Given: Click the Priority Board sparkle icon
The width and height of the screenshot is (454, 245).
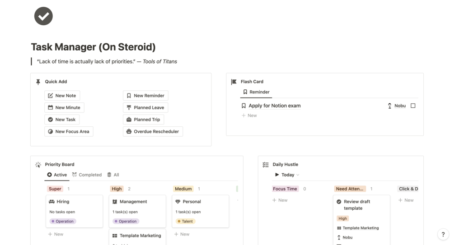Looking at the screenshot, I should pyautogui.click(x=38, y=165).
